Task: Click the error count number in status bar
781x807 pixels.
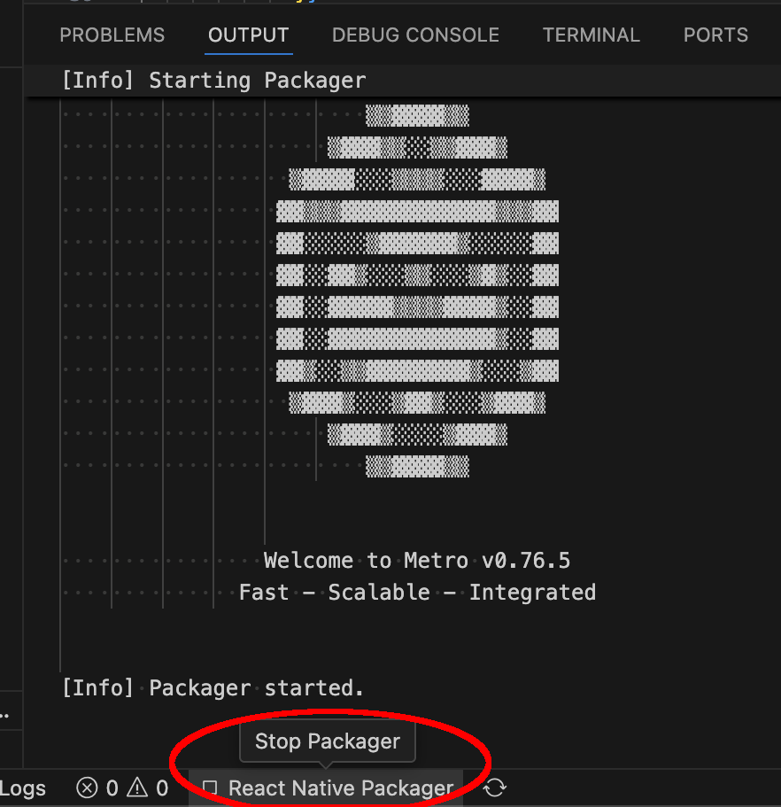Action: tap(112, 788)
